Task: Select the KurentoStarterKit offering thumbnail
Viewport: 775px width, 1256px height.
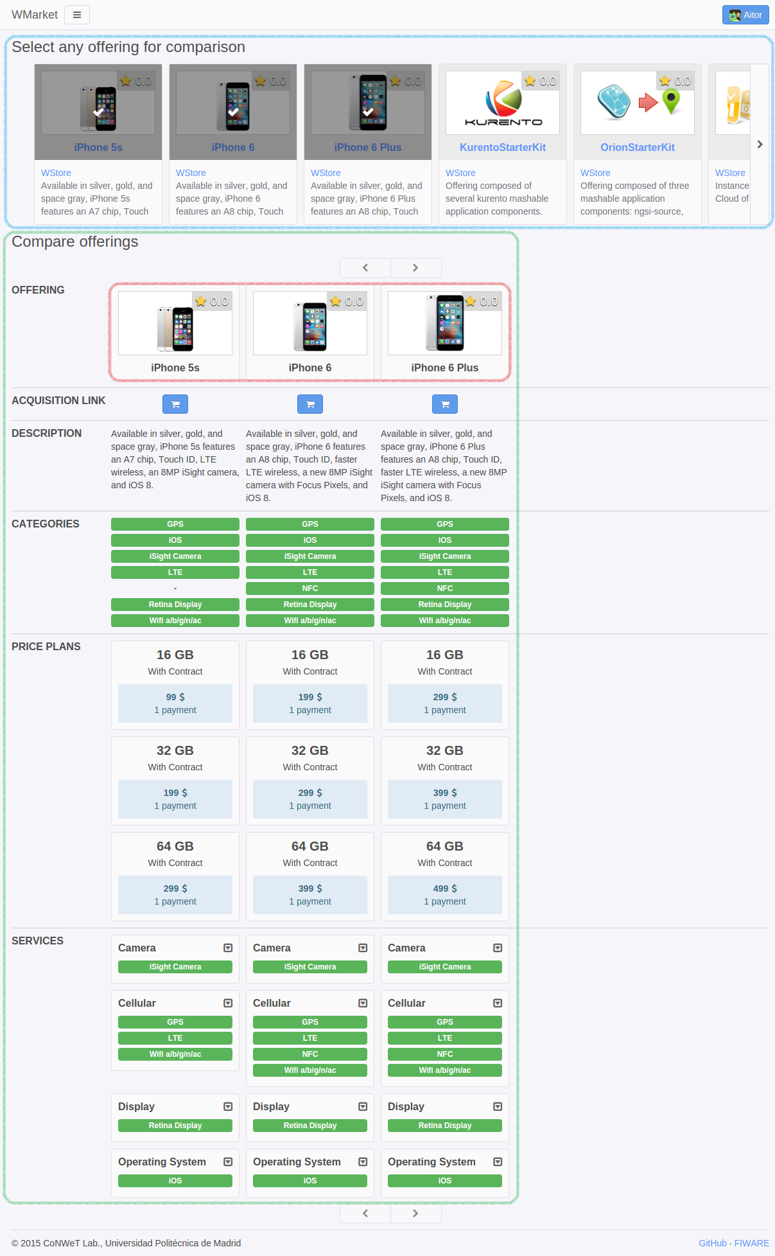Action: pyautogui.click(x=503, y=103)
